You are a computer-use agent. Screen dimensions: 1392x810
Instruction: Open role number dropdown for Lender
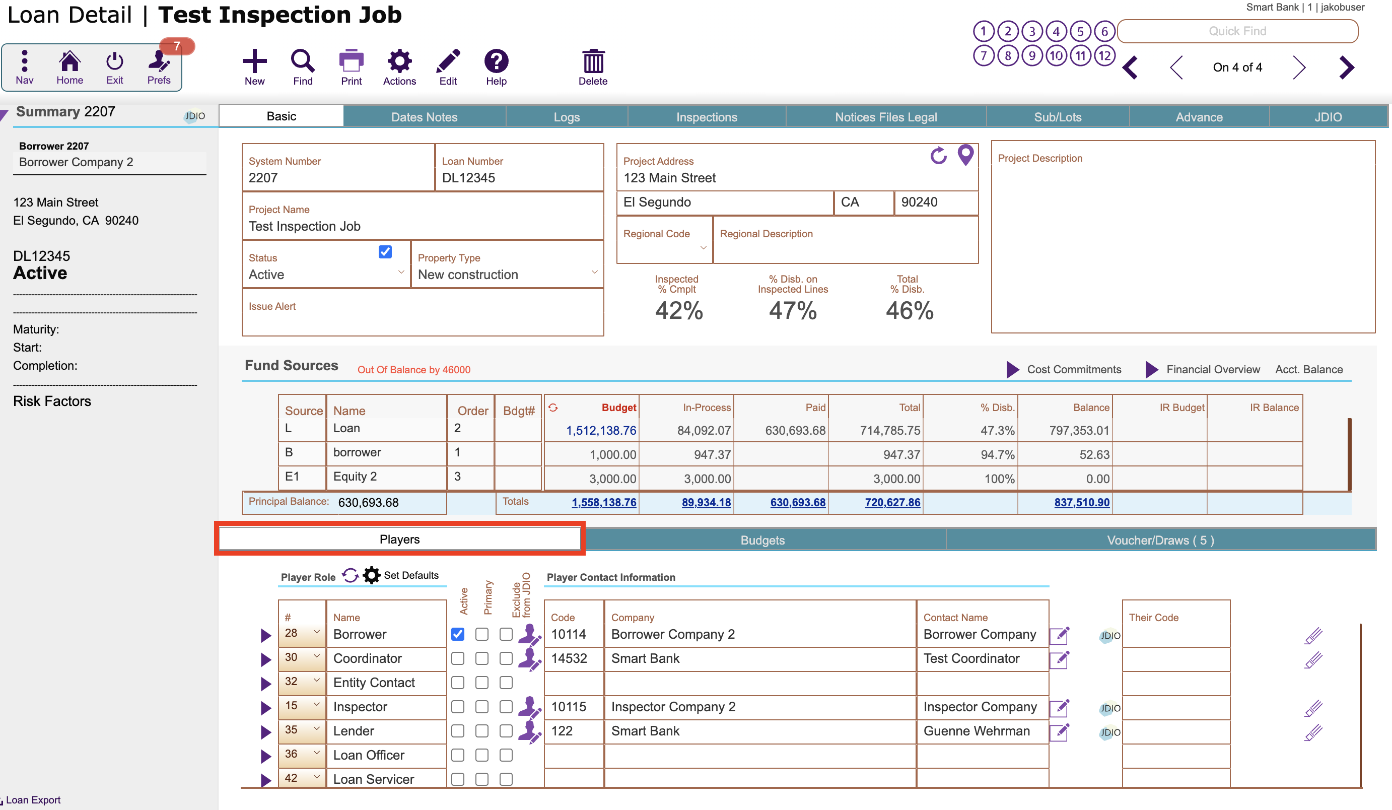pyautogui.click(x=316, y=729)
